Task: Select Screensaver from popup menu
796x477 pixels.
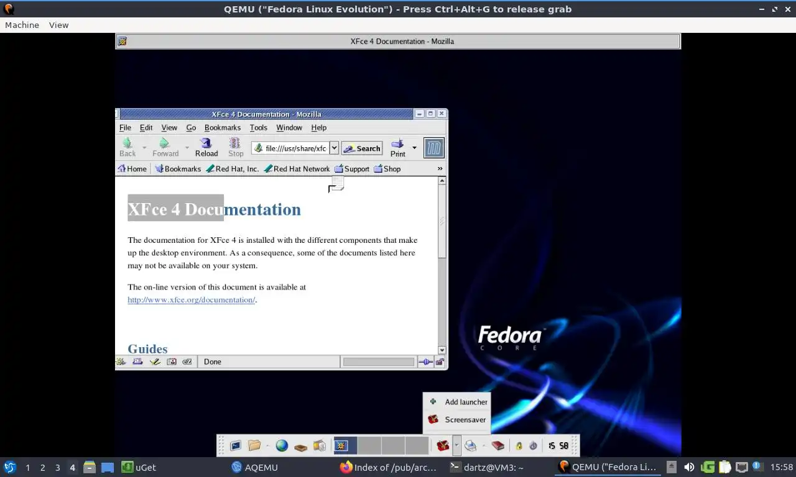Action: pos(456,420)
